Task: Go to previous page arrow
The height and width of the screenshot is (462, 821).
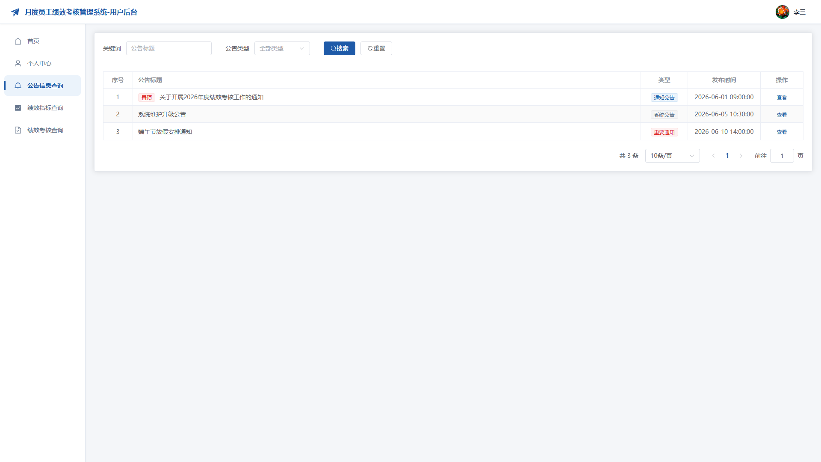Action: pyautogui.click(x=713, y=156)
